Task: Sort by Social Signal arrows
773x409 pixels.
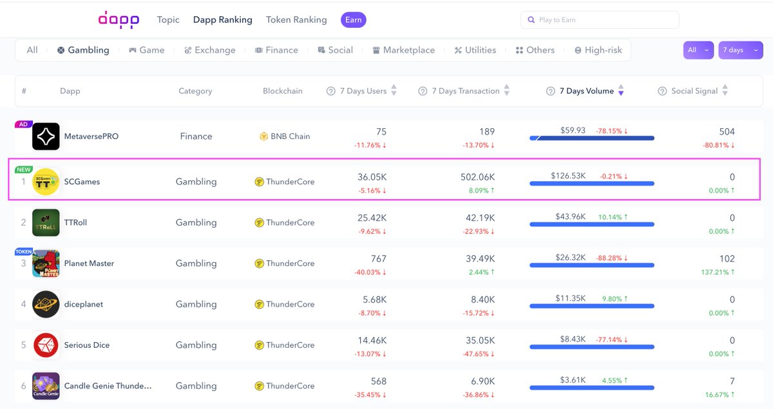Action: [x=725, y=91]
